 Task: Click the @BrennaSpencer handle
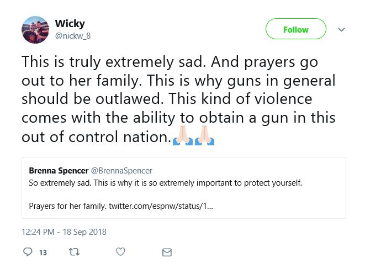pyautogui.click(x=121, y=171)
